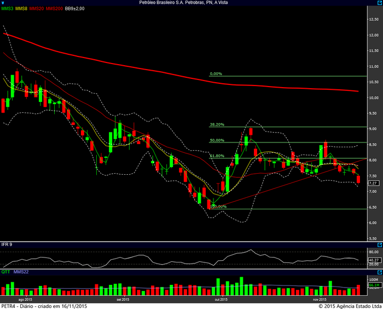Click the volume value tag 66,1M

pyautogui.click(x=374, y=285)
